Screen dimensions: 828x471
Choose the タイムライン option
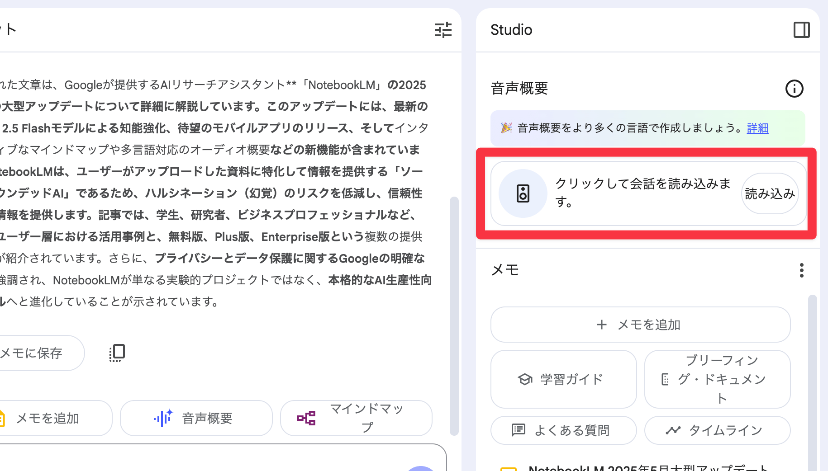tap(717, 430)
